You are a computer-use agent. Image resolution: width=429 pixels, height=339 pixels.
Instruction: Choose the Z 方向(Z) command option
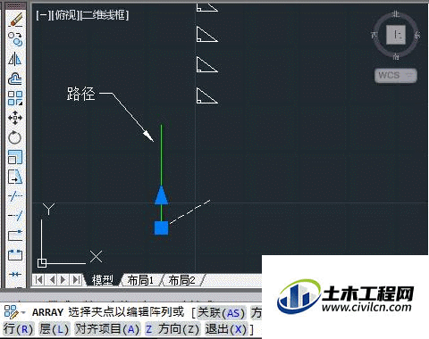click(x=172, y=329)
